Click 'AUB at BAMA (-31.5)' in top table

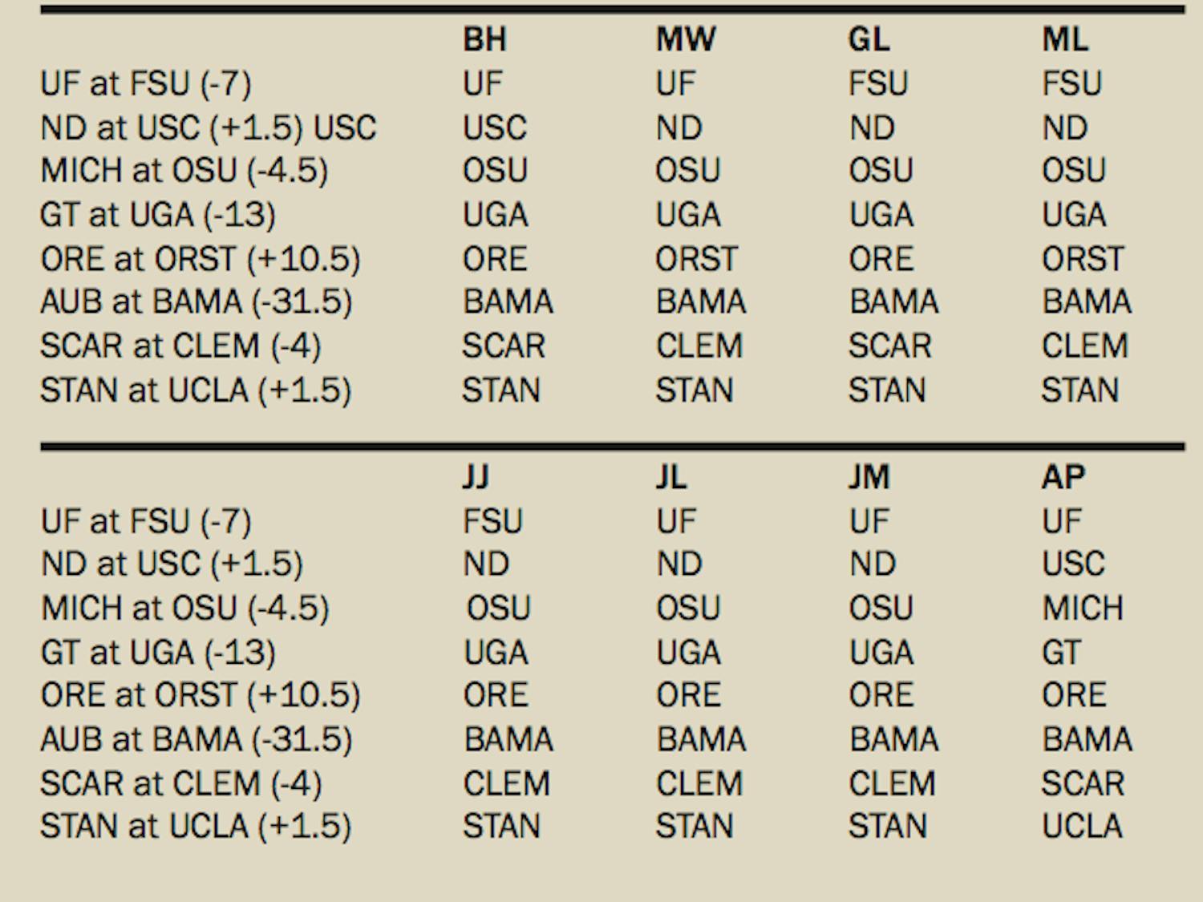(x=196, y=302)
